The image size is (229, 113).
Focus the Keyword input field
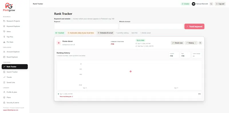[86, 26]
